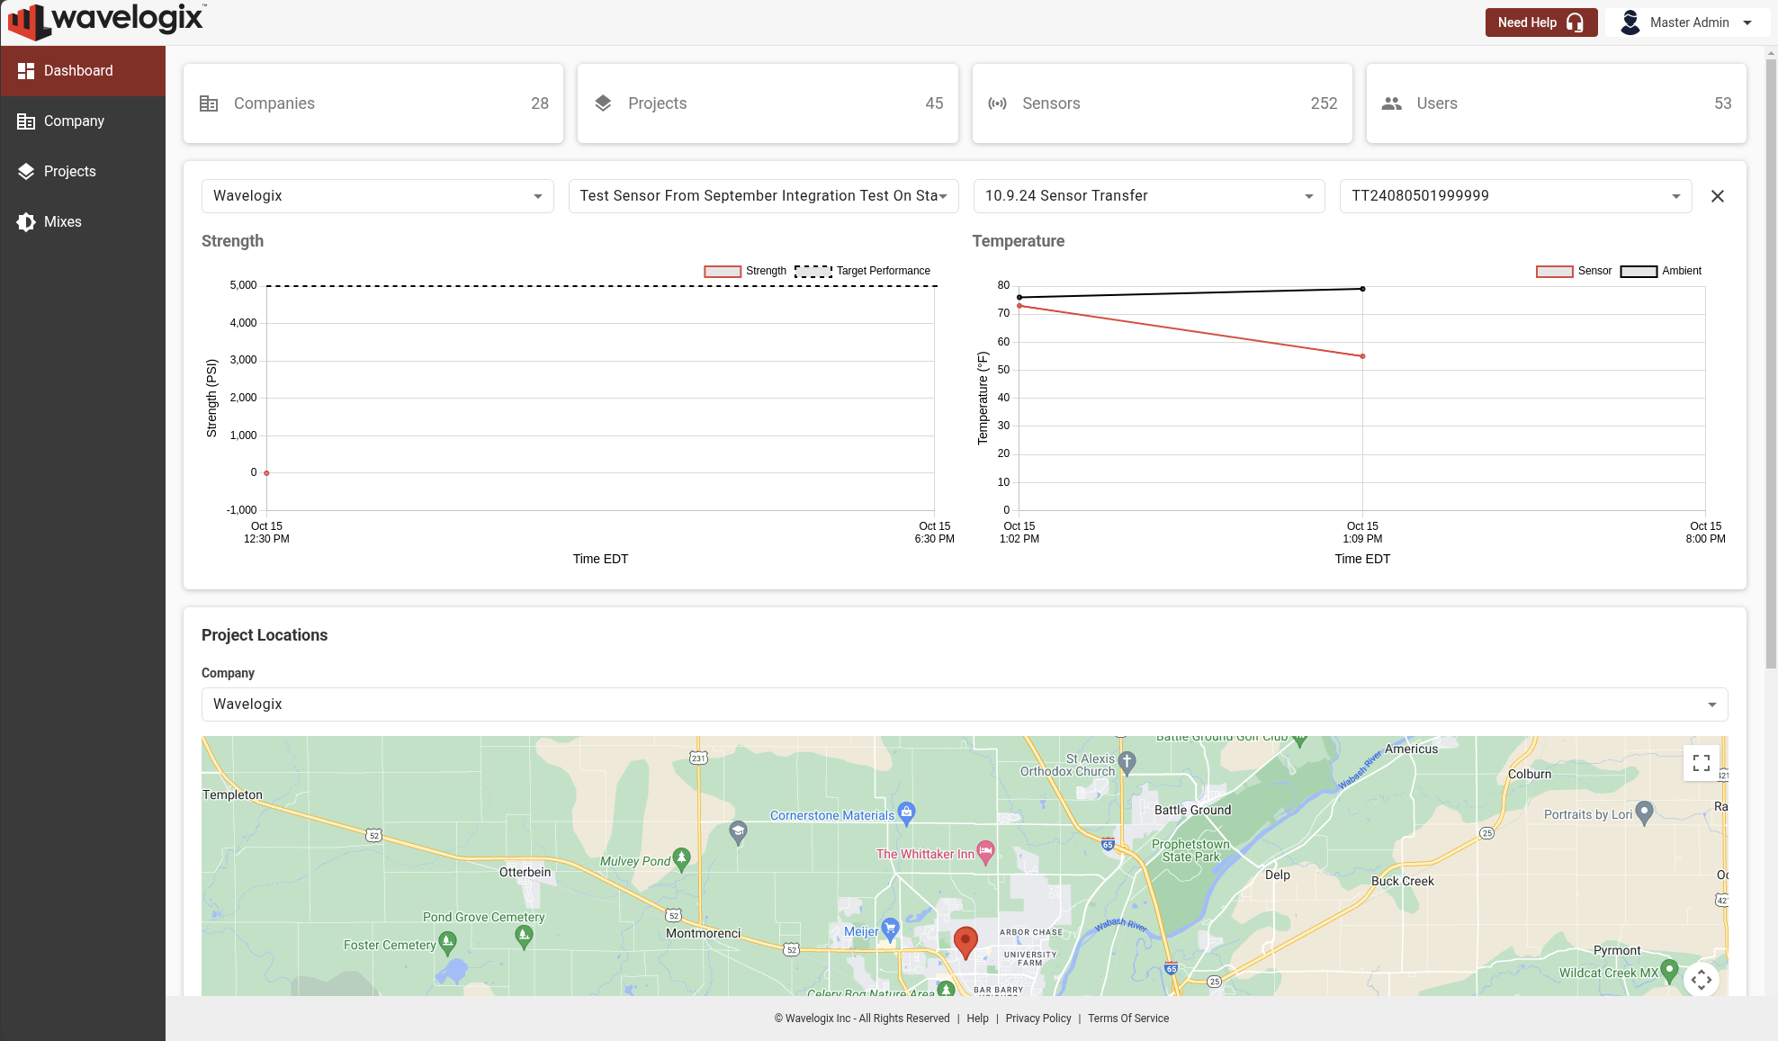The image size is (1778, 1041).
Task: Open the sensor dropdown showing TT24080501999999
Action: click(x=1515, y=195)
